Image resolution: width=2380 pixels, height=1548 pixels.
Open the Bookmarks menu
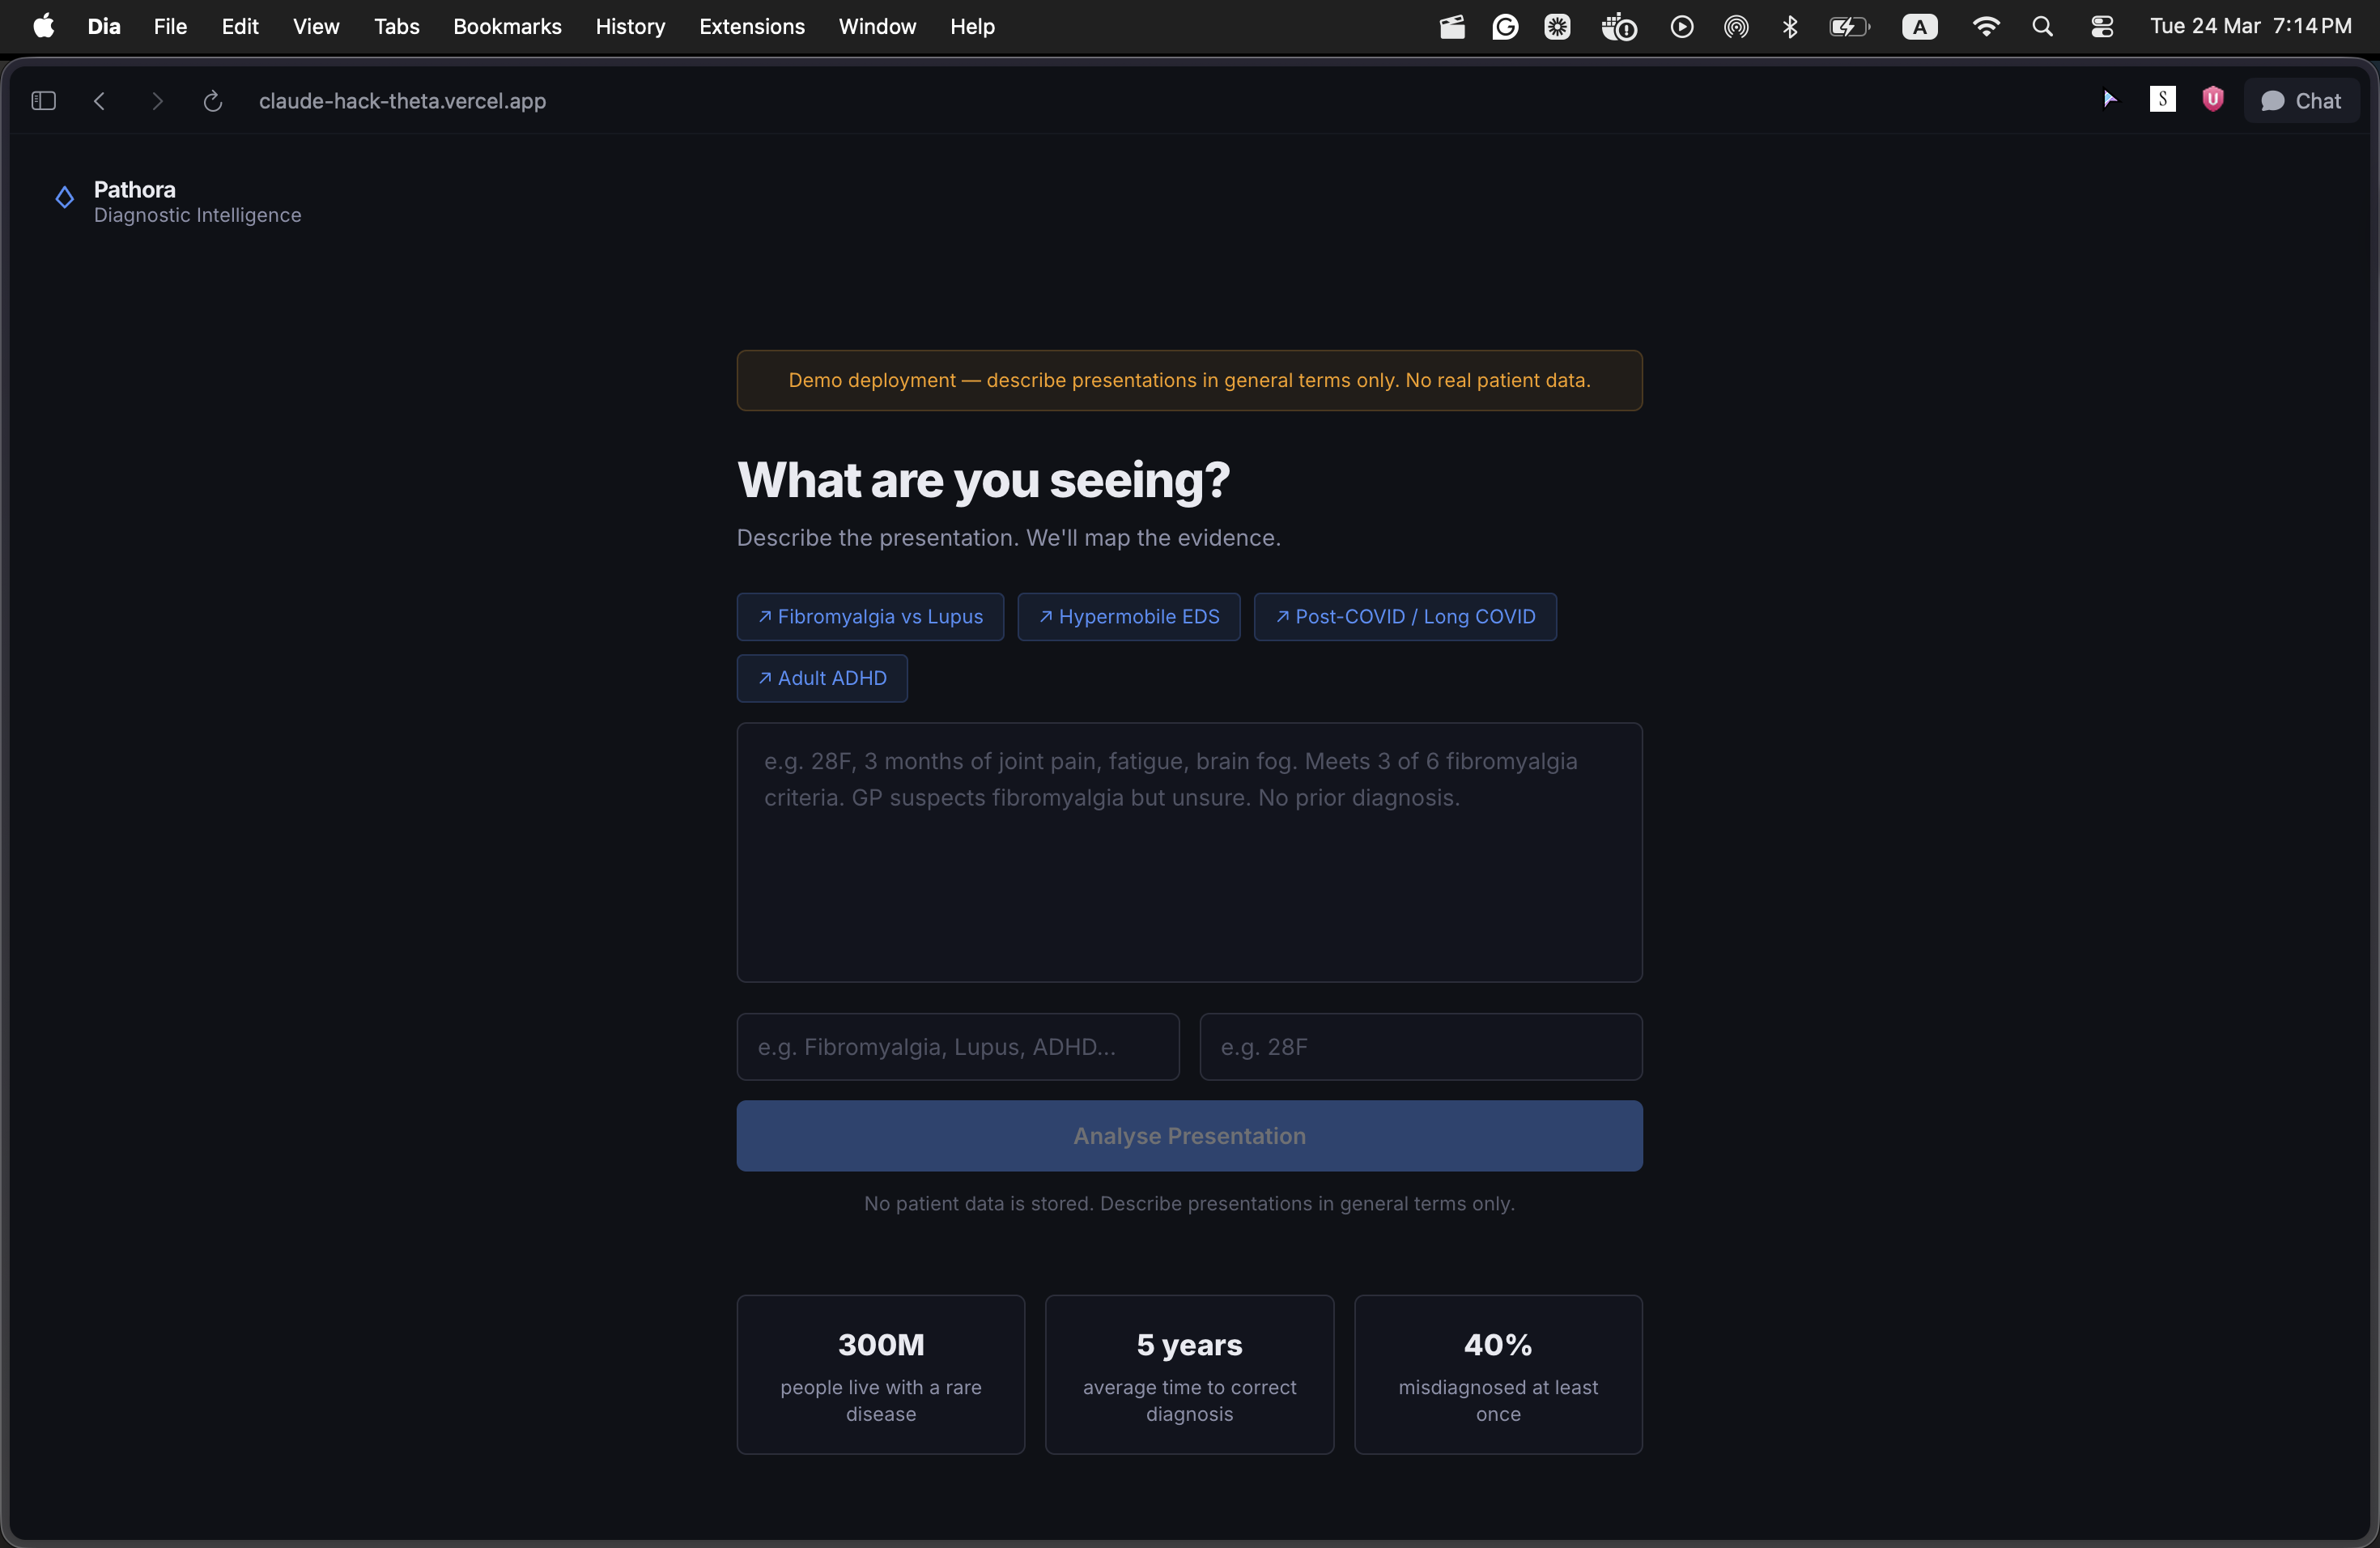point(507,27)
